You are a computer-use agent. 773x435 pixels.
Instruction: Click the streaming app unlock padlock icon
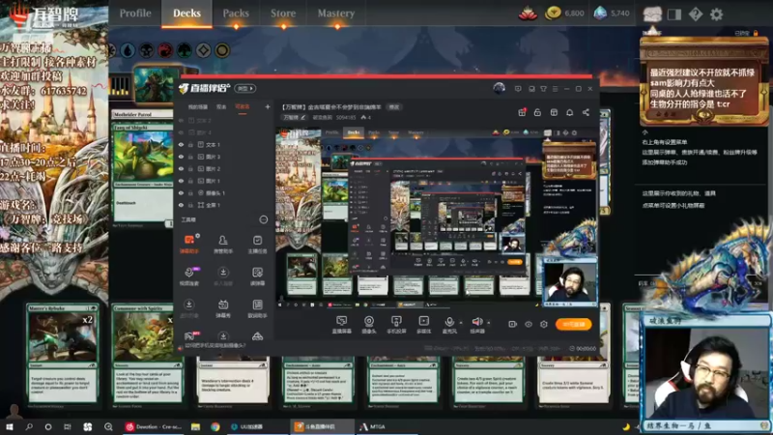[537, 113]
